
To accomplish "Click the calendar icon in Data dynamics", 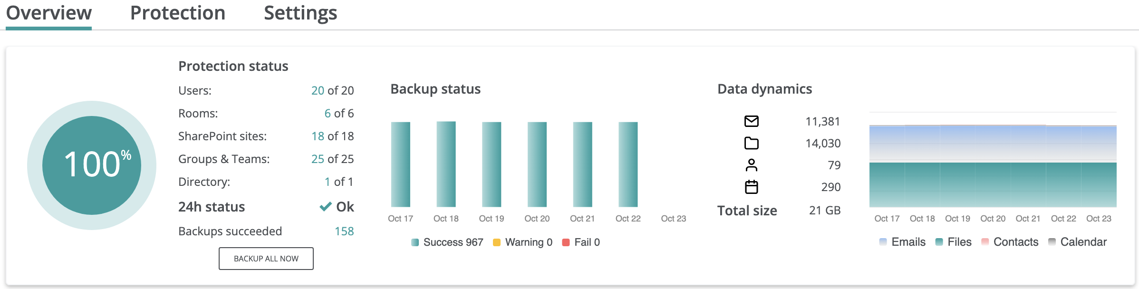I will pos(751,187).
